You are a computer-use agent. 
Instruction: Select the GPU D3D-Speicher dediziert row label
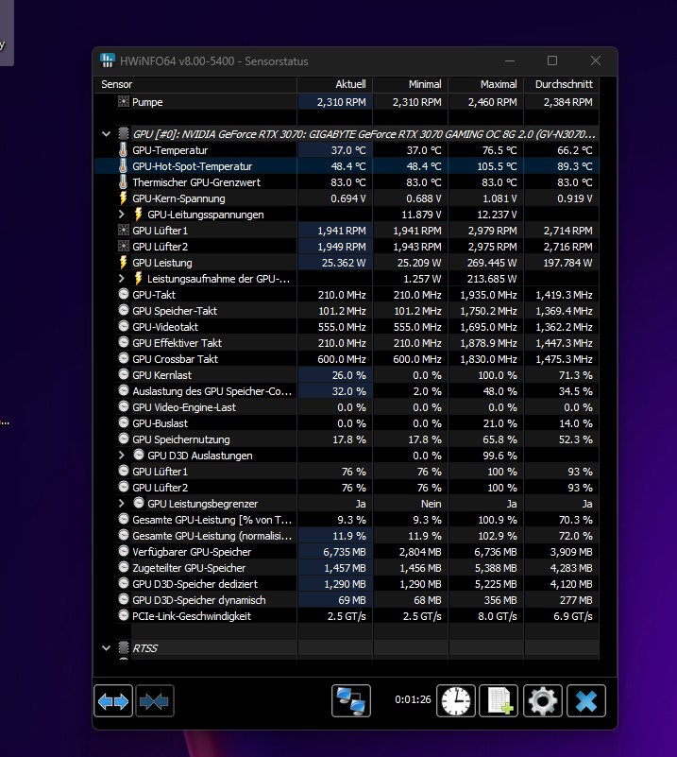195,584
